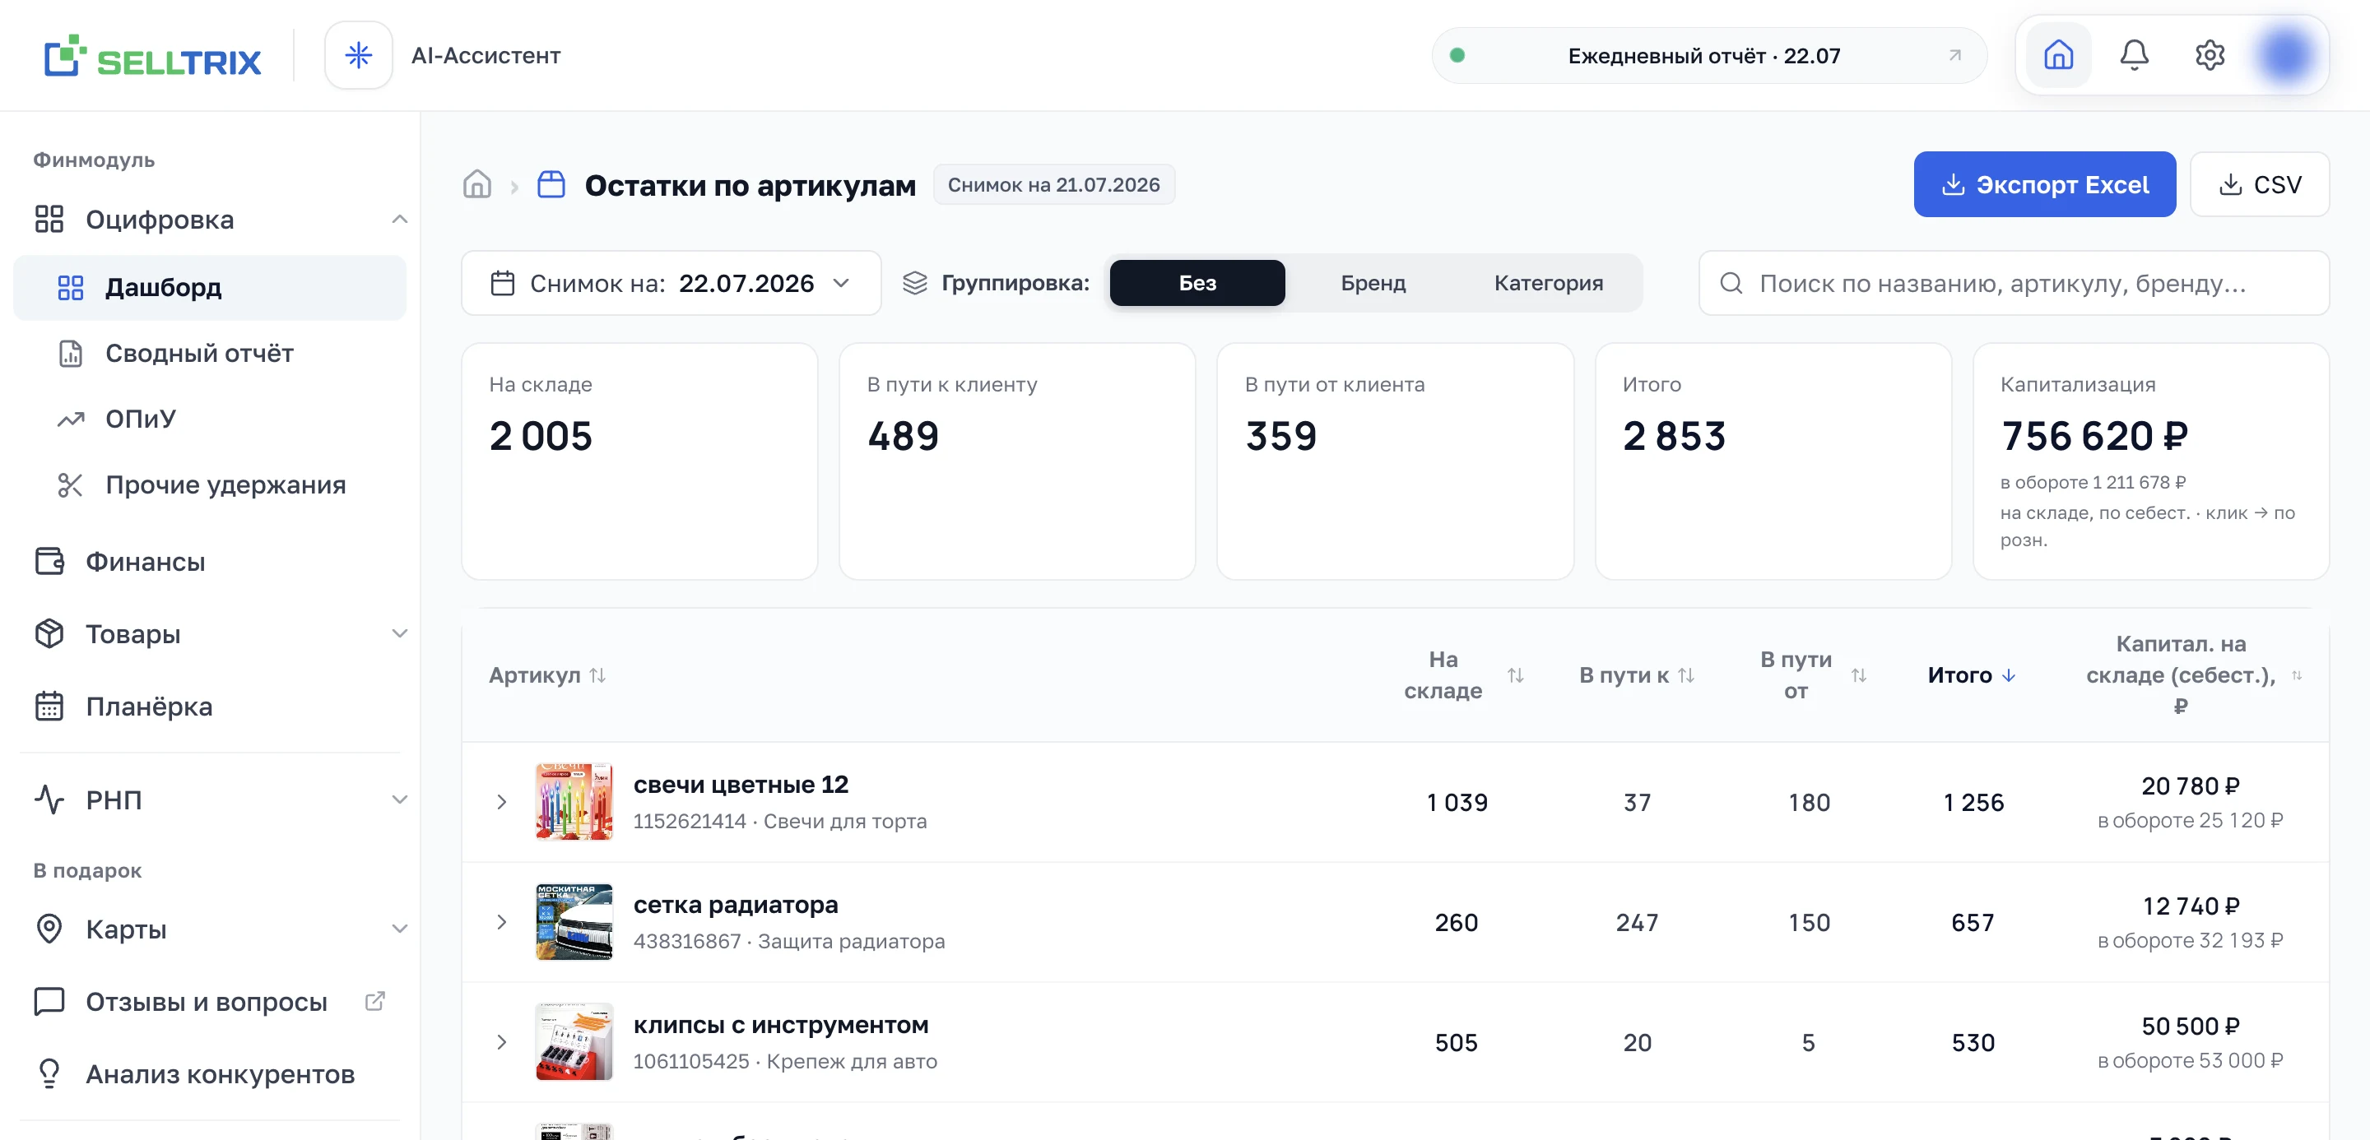The width and height of the screenshot is (2370, 1140).
Task: Click the home icon in top bar
Action: click(x=2058, y=55)
